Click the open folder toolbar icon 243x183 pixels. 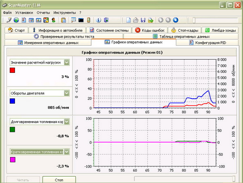136,20
